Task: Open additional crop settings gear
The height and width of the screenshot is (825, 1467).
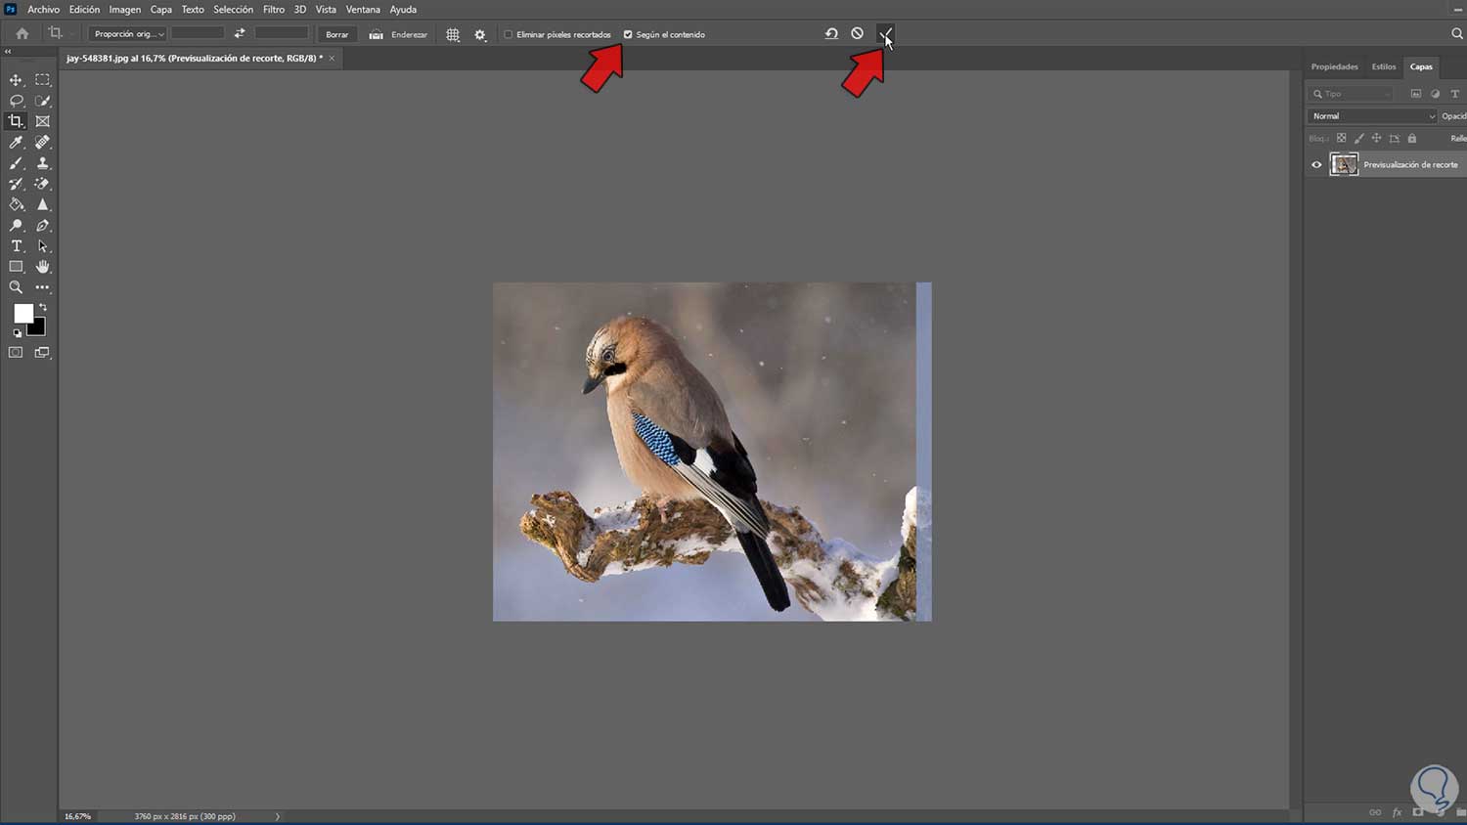Action: pos(479,34)
